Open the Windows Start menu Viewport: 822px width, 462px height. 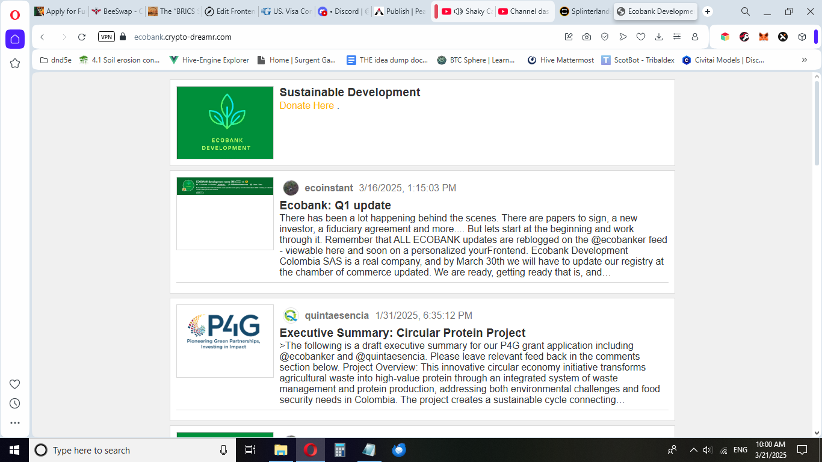click(x=14, y=450)
